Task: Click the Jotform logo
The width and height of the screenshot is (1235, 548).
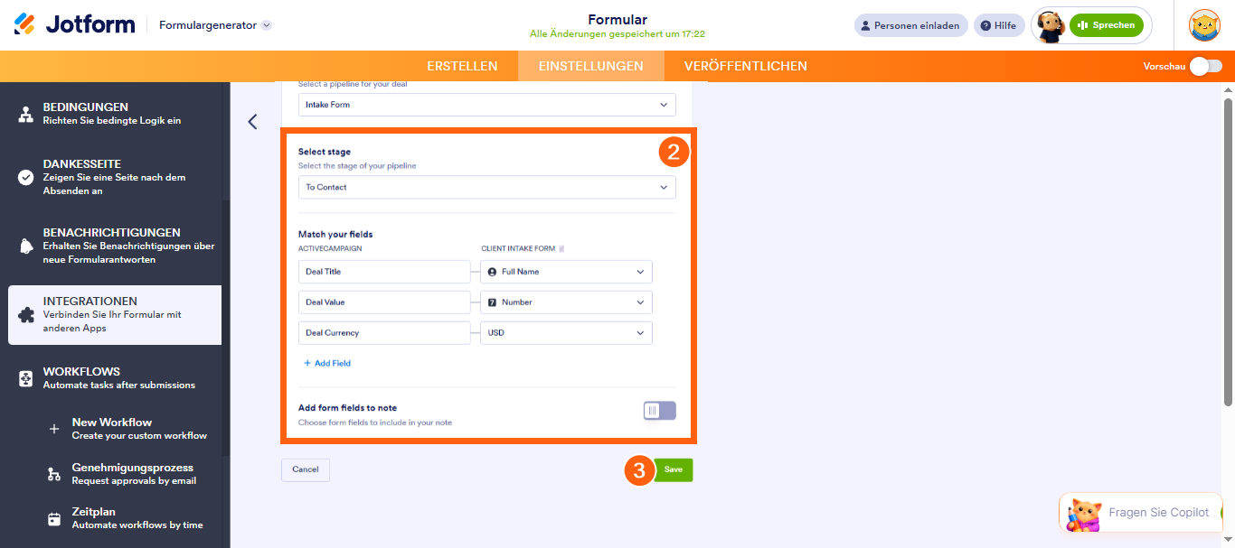Action: click(x=74, y=24)
